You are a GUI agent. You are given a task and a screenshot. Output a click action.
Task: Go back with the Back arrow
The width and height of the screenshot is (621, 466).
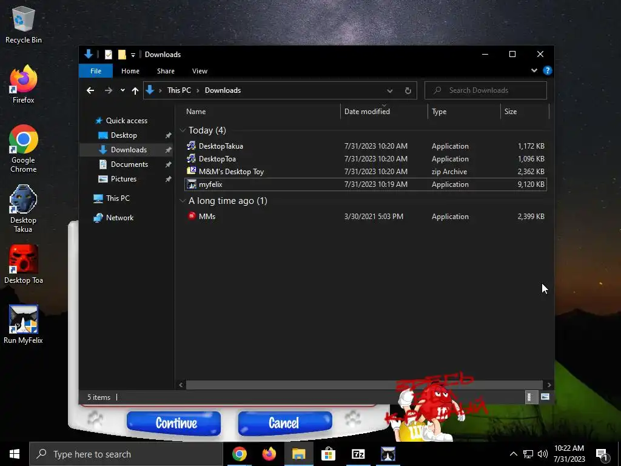pos(90,91)
